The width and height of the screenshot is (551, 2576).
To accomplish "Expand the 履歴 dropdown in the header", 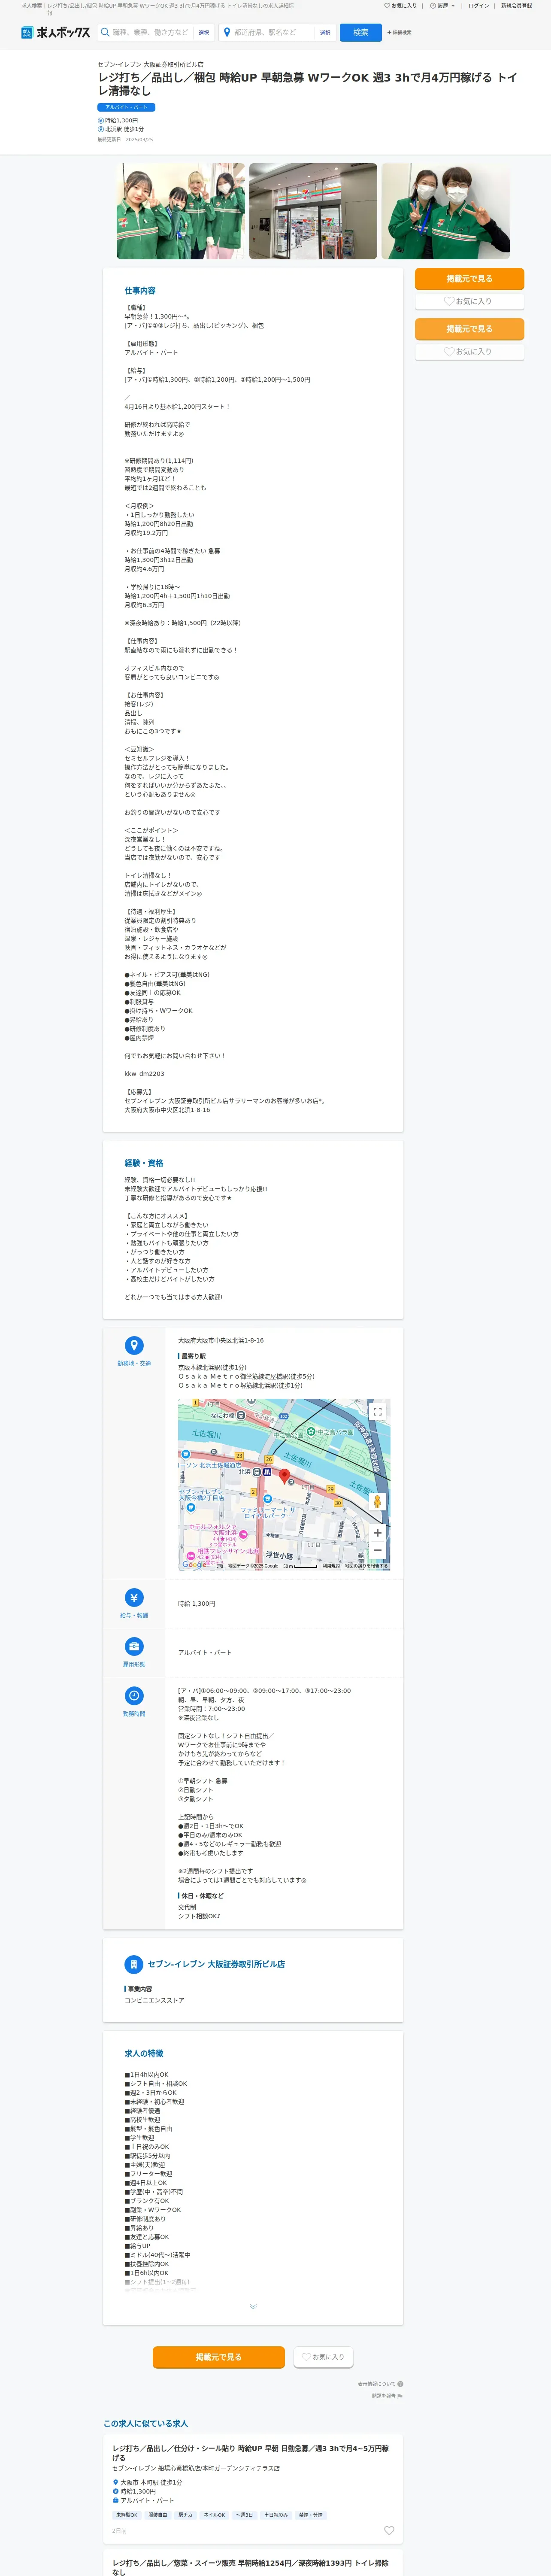I will pos(442,6).
